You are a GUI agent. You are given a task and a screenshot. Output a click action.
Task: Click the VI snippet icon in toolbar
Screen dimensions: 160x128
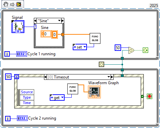[x=19, y=4]
